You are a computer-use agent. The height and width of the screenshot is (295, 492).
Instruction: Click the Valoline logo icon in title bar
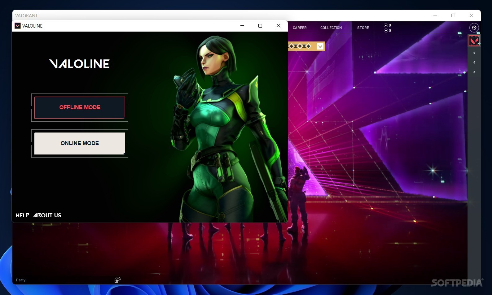pos(18,26)
